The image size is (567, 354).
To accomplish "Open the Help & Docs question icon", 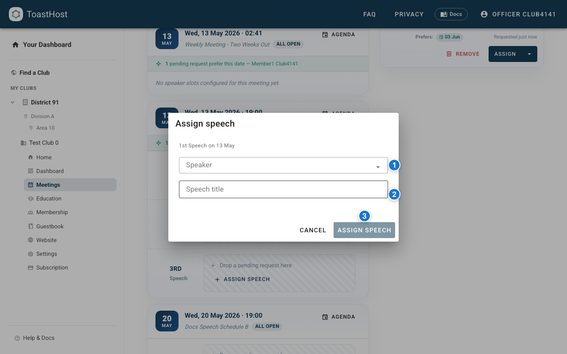I will pos(16,338).
